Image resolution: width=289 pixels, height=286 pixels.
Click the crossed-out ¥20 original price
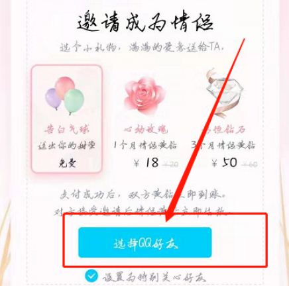pos(170,164)
